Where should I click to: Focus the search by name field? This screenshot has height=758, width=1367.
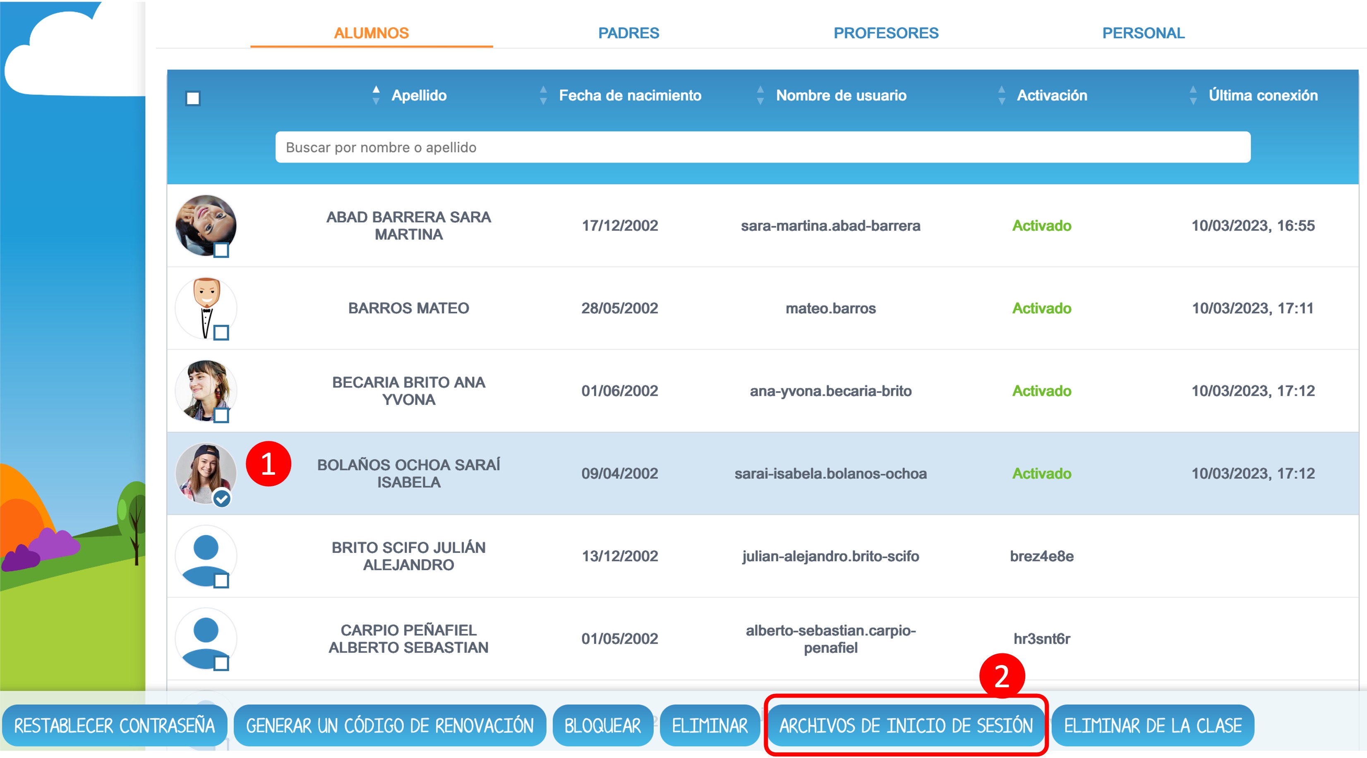pos(763,147)
